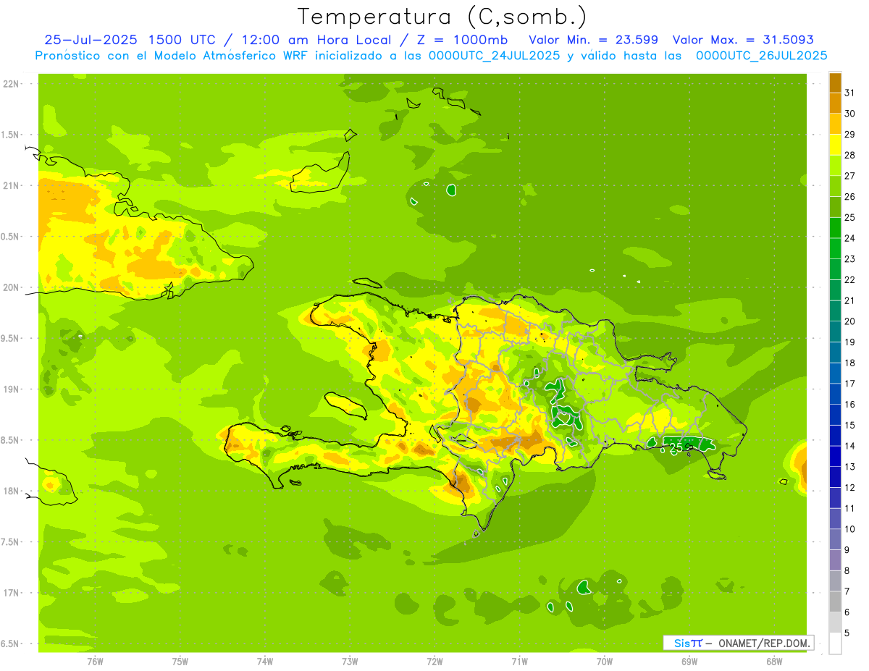This screenshot has height=671, width=869.
Task: Click the legend swatch between 24 and 25
Action: point(835,228)
